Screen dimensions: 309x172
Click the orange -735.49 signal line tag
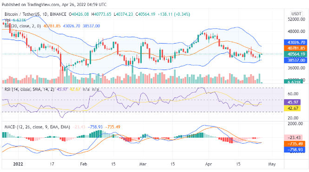295,144
